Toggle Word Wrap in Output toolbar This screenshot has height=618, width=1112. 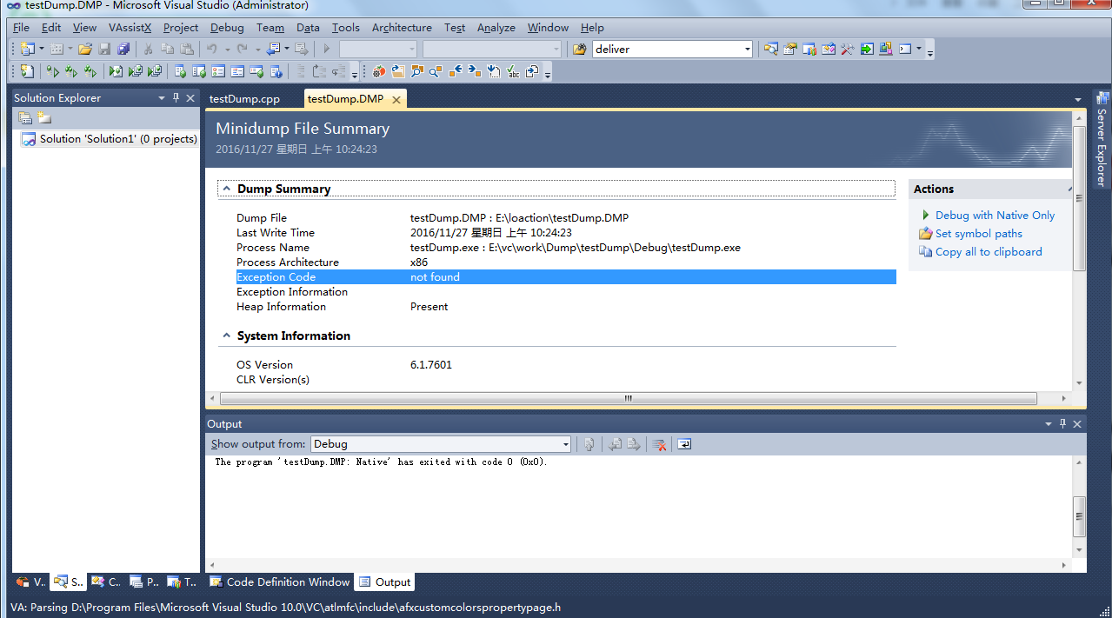pos(684,444)
